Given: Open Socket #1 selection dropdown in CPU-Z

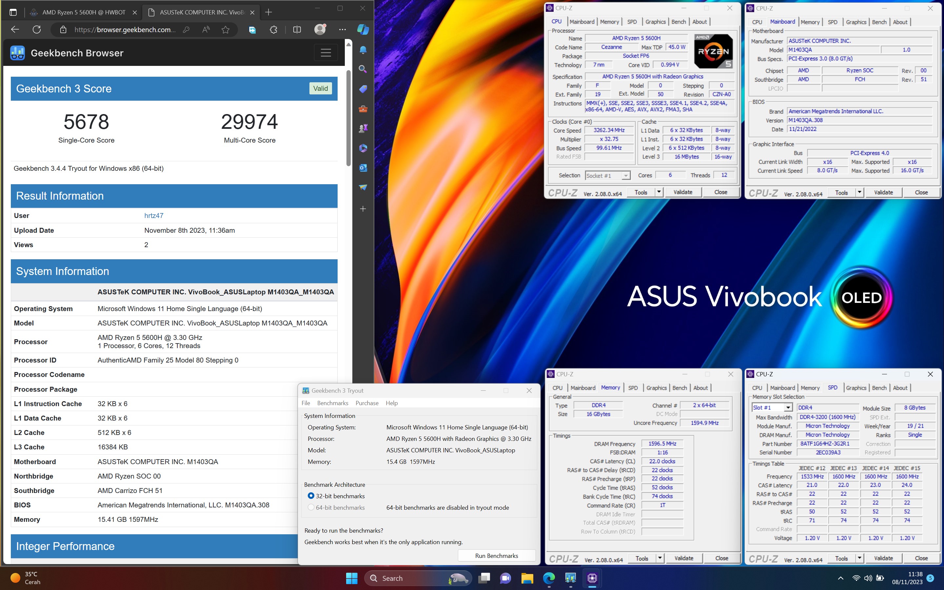Looking at the screenshot, I should (608, 176).
